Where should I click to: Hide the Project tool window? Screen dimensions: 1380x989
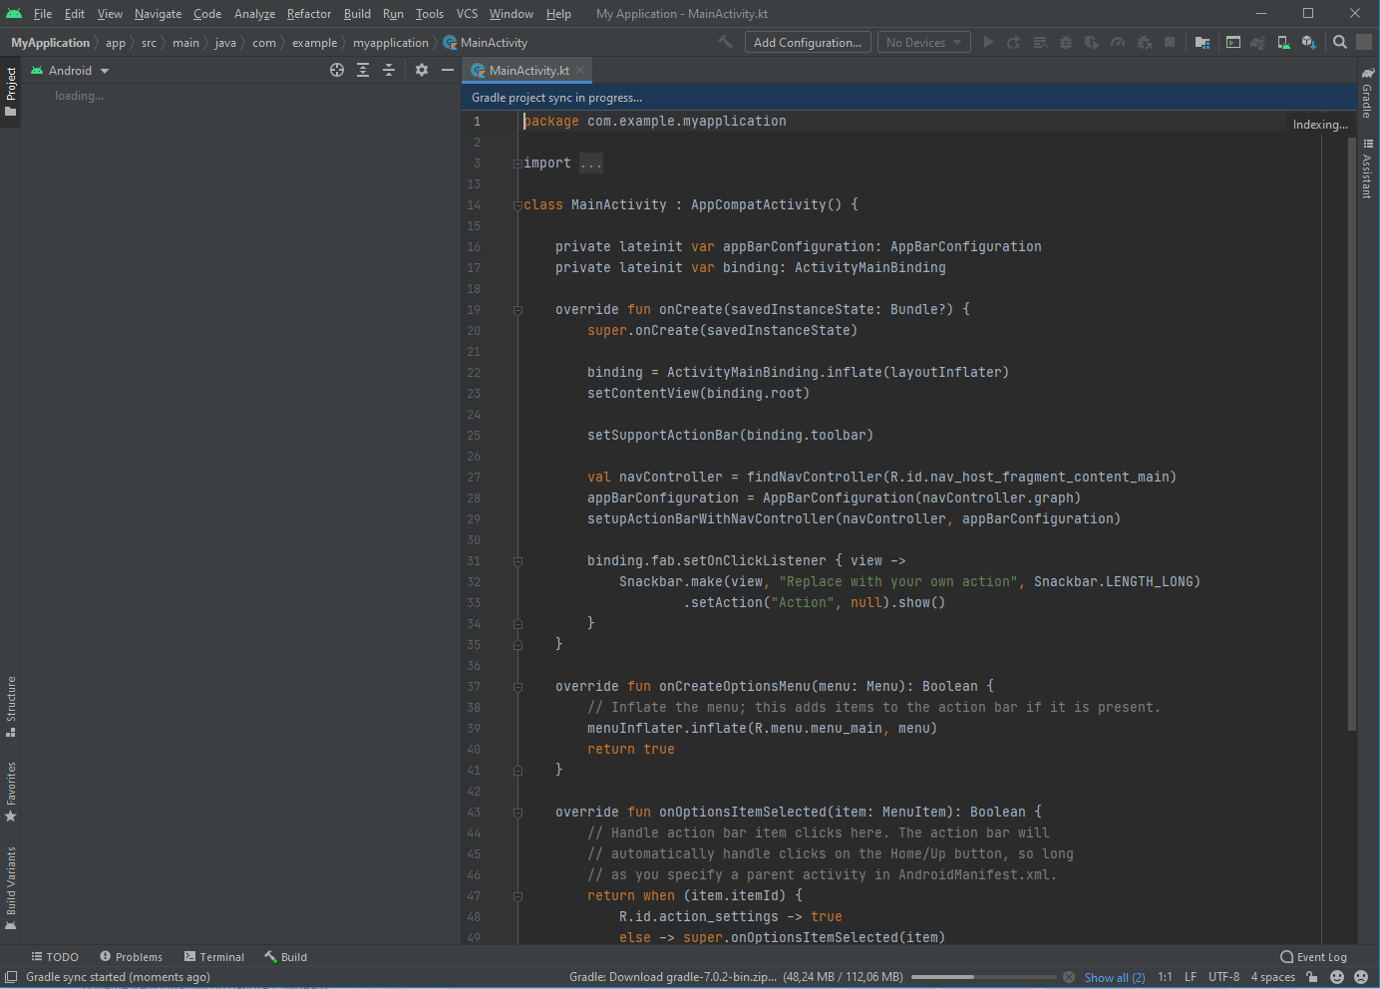(448, 70)
